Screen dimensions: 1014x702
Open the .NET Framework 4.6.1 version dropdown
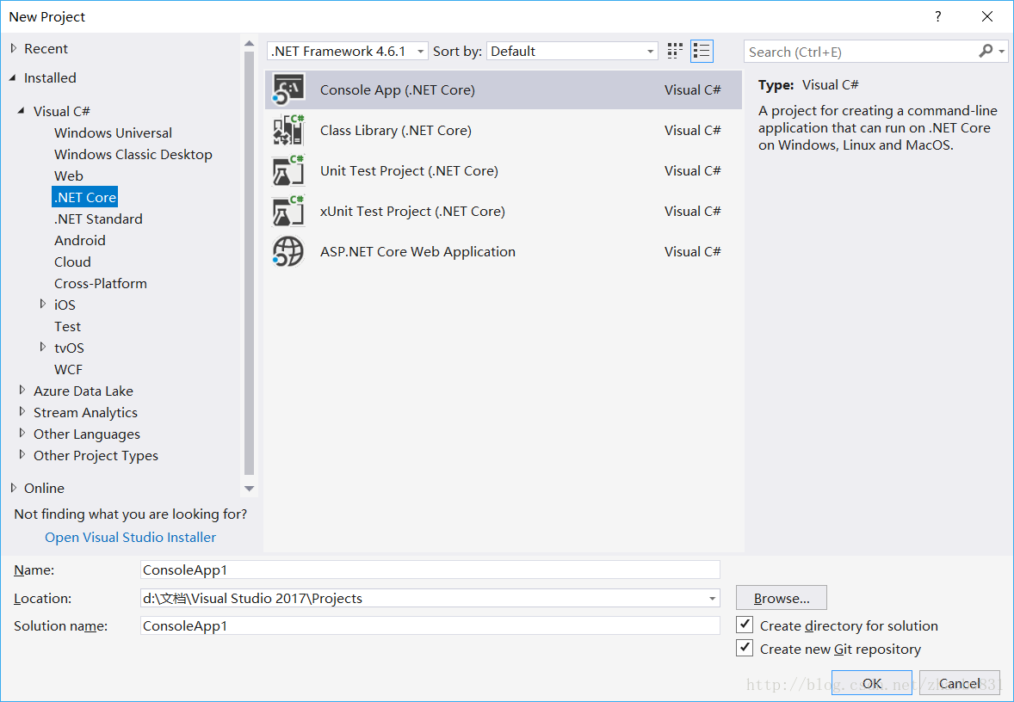tap(347, 51)
